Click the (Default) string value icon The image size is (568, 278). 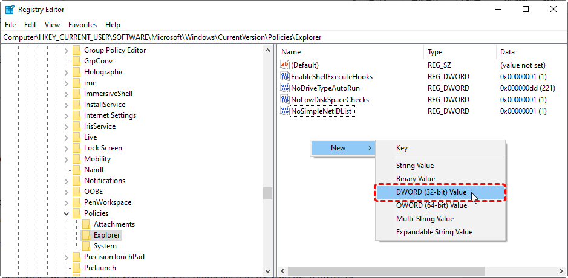[285, 65]
